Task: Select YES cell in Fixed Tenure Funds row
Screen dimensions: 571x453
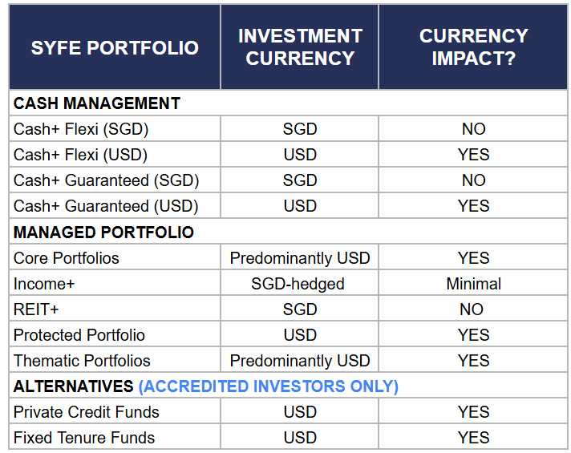Action: tap(473, 438)
